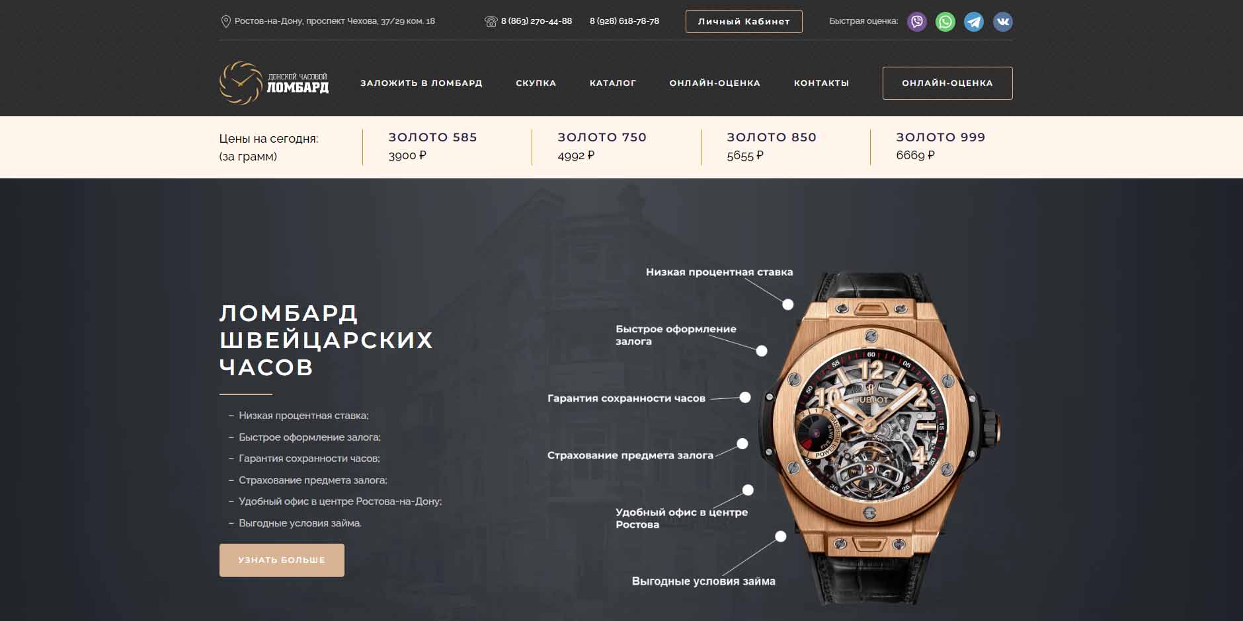Click the dot marker for Низкая процентная ставка
The width and height of the screenshot is (1243, 621).
[x=787, y=305]
